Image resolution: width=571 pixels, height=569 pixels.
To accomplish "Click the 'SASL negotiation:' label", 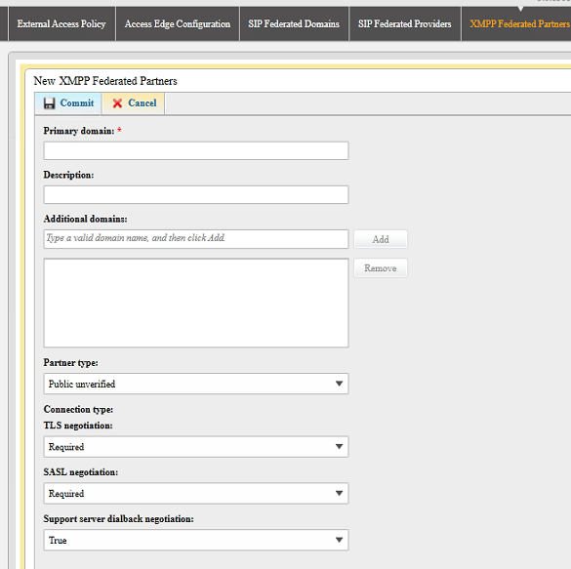I will click(80, 472).
